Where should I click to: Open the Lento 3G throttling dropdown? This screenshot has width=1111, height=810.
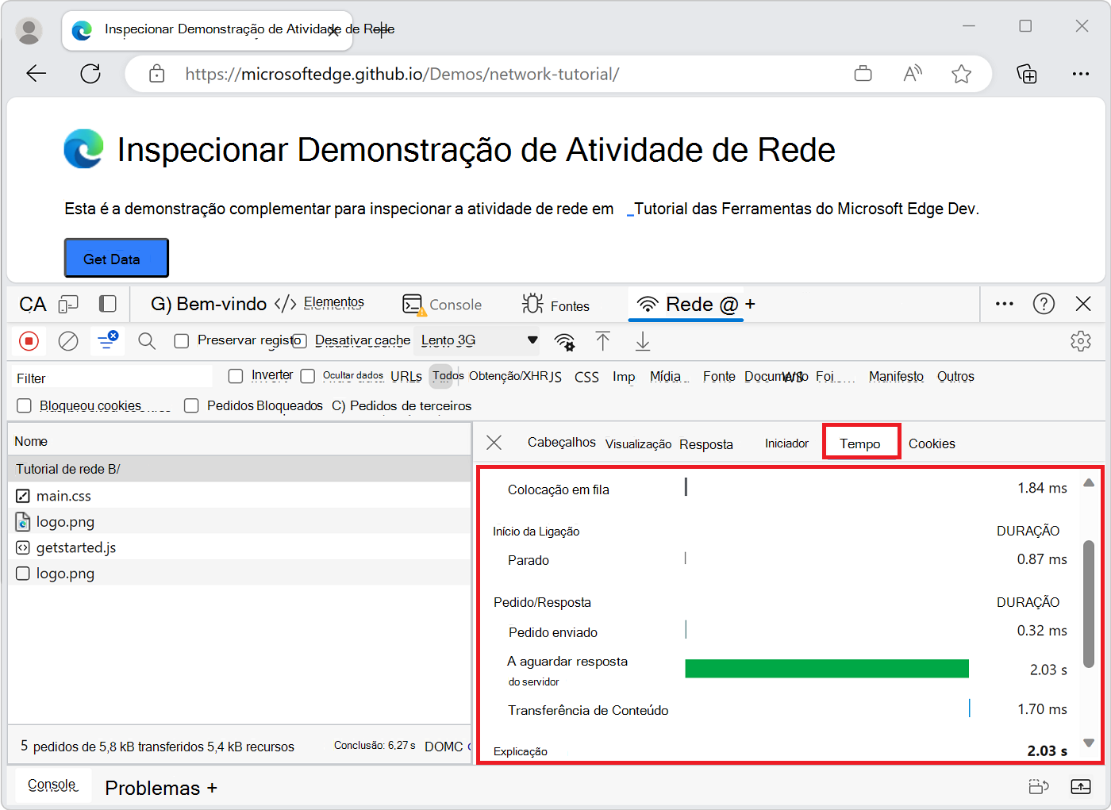pos(479,340)
